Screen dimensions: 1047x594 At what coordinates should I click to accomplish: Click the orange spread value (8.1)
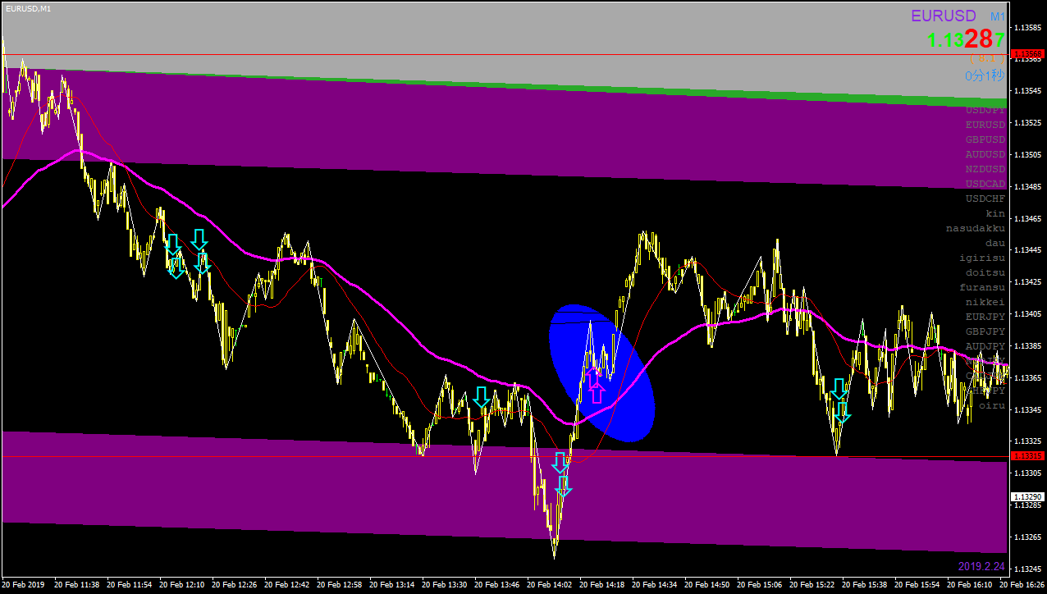pos(987,59)
